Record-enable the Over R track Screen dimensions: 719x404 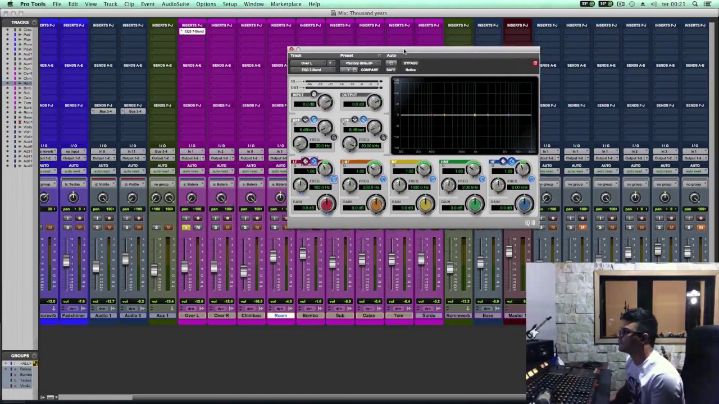(x=227, y=218)
